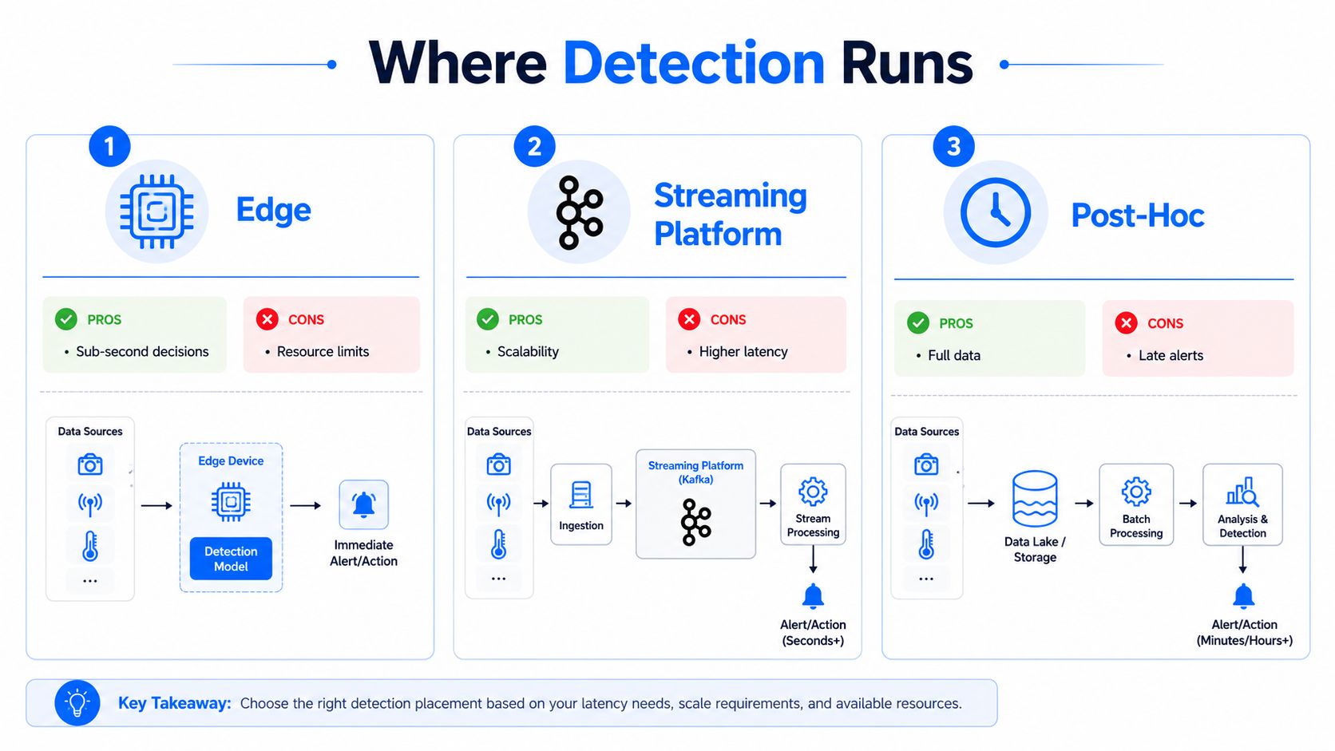
Task: Click the antenna icon in Post-Hoc Data Sources
Action: tap(926, 504)
